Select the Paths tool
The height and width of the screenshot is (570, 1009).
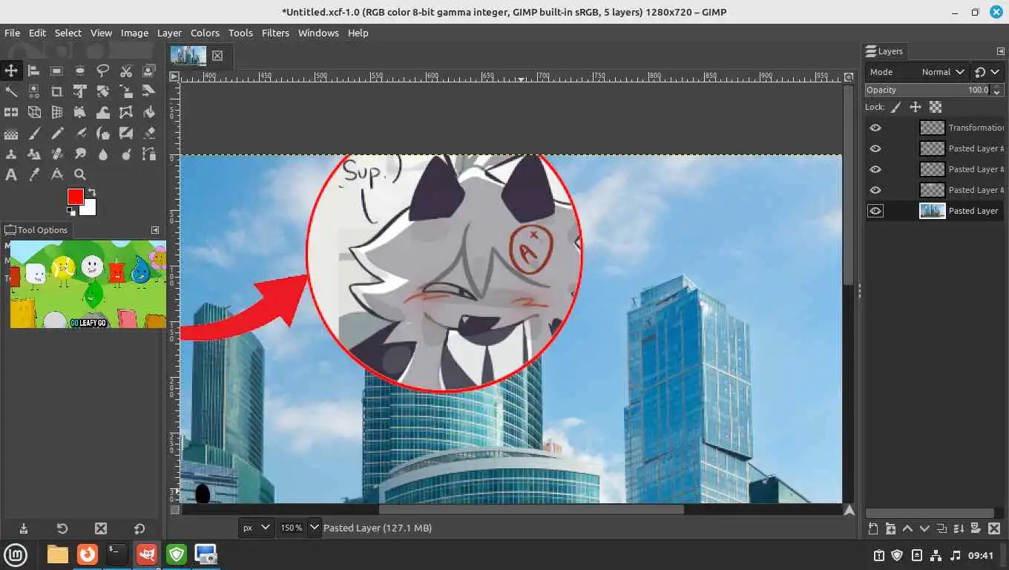click(x=149, y=154)
